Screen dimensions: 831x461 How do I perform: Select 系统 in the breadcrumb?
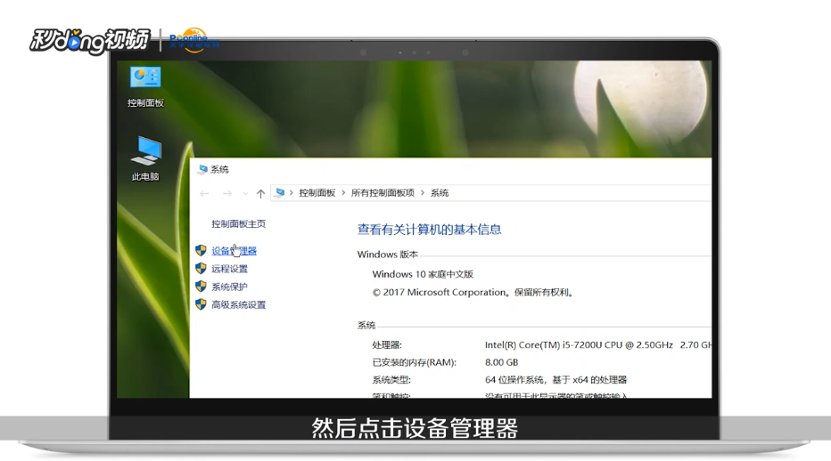coord(440,192)
